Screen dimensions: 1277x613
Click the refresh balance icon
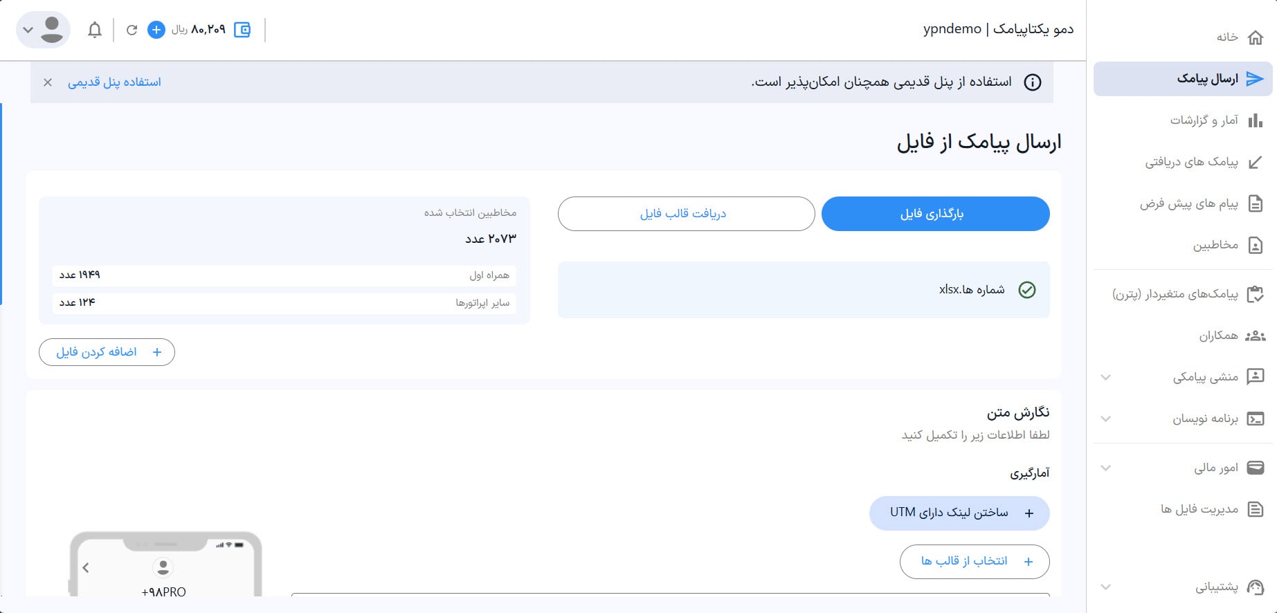132,30
